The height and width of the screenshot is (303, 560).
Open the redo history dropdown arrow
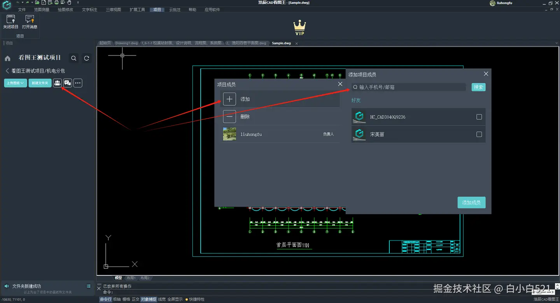(32, 2)
